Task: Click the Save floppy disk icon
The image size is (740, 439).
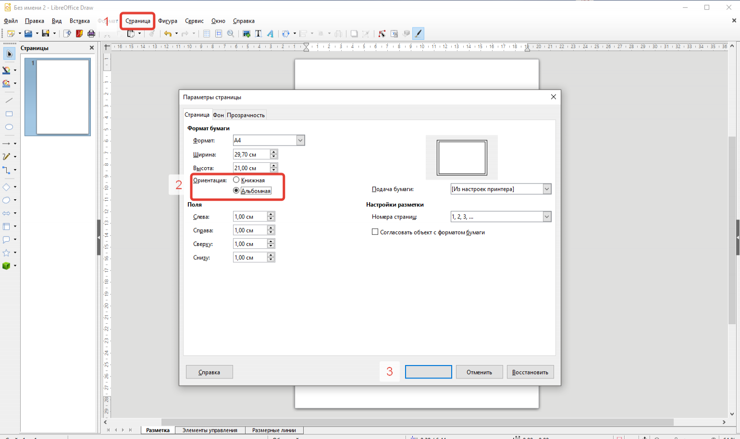Action: coord(46,34)
